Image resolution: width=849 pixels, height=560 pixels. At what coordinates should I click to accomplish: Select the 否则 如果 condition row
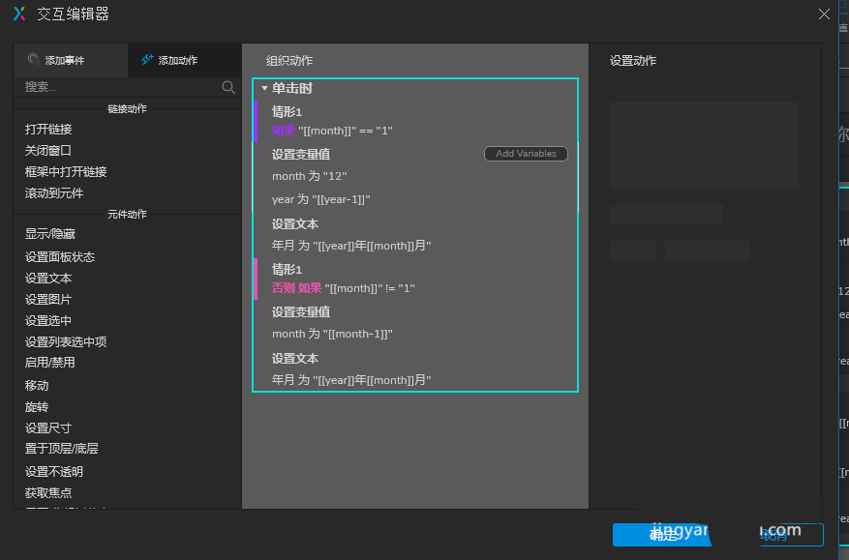click(344, 288)
